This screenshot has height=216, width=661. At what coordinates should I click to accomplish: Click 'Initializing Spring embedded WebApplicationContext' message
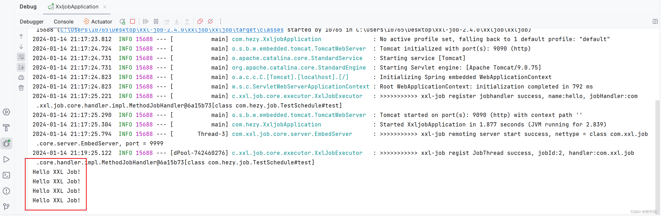click(466, 77)
